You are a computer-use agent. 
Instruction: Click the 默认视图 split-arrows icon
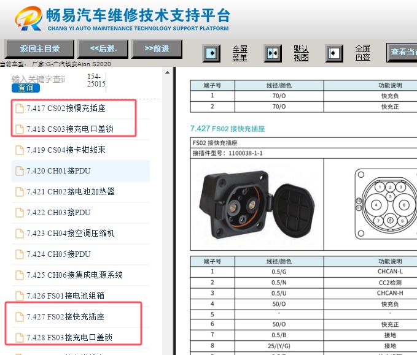(x=273, y=53)
